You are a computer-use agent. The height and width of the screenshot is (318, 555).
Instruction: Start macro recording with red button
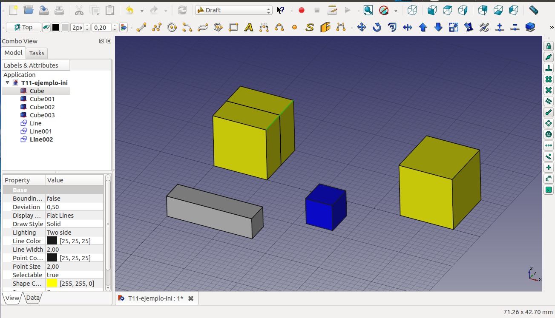point(302,10)
